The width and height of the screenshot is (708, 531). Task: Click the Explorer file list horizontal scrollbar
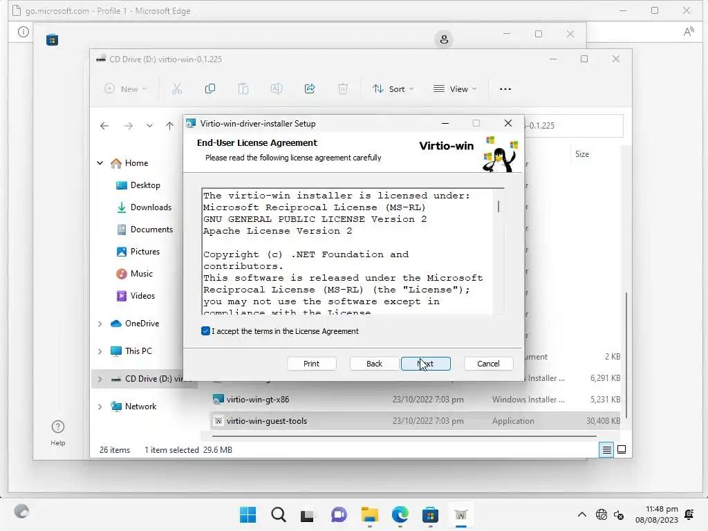[x=404, y=436]
